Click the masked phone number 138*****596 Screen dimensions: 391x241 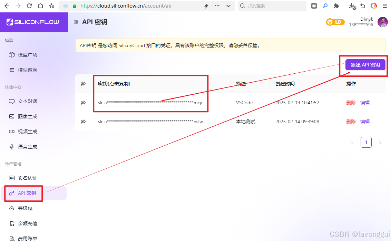(x=361, y=25)
